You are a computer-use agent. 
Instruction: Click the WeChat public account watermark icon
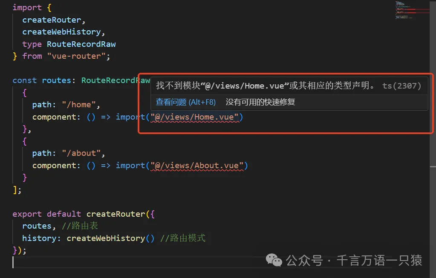coord(274,260)
